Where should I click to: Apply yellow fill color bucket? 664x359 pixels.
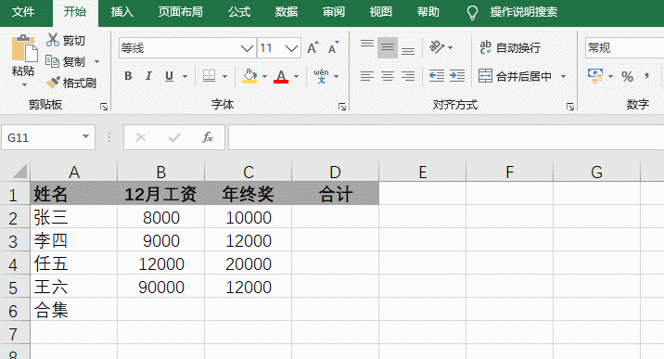coord(249,76)
